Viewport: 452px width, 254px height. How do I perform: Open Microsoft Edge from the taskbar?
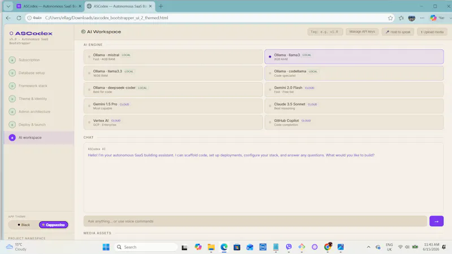coord(224,247)
